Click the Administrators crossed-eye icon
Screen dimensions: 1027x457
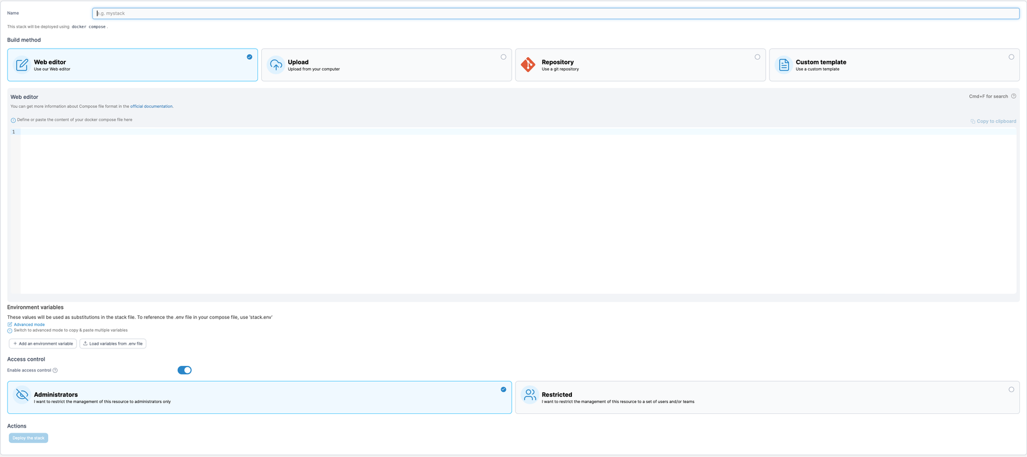22,395
